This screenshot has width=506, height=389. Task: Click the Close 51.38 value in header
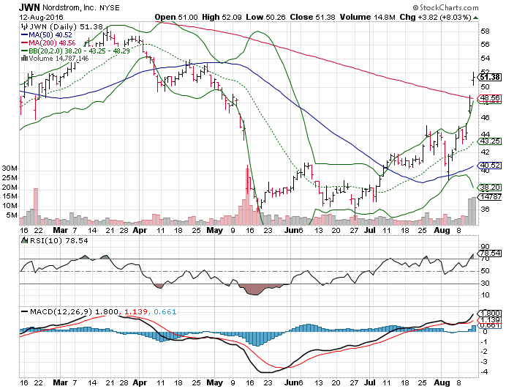click(x=312, y=17)
